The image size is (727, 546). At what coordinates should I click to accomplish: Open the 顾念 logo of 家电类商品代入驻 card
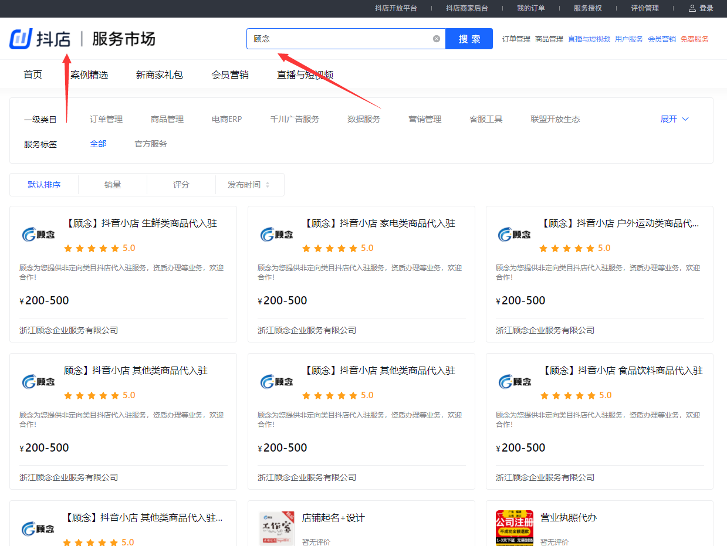point(277,235)
